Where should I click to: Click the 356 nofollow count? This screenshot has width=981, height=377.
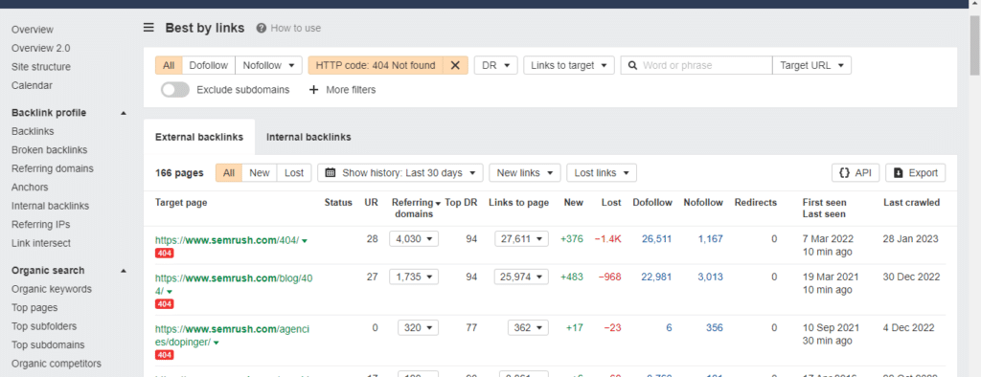(715, 327)
